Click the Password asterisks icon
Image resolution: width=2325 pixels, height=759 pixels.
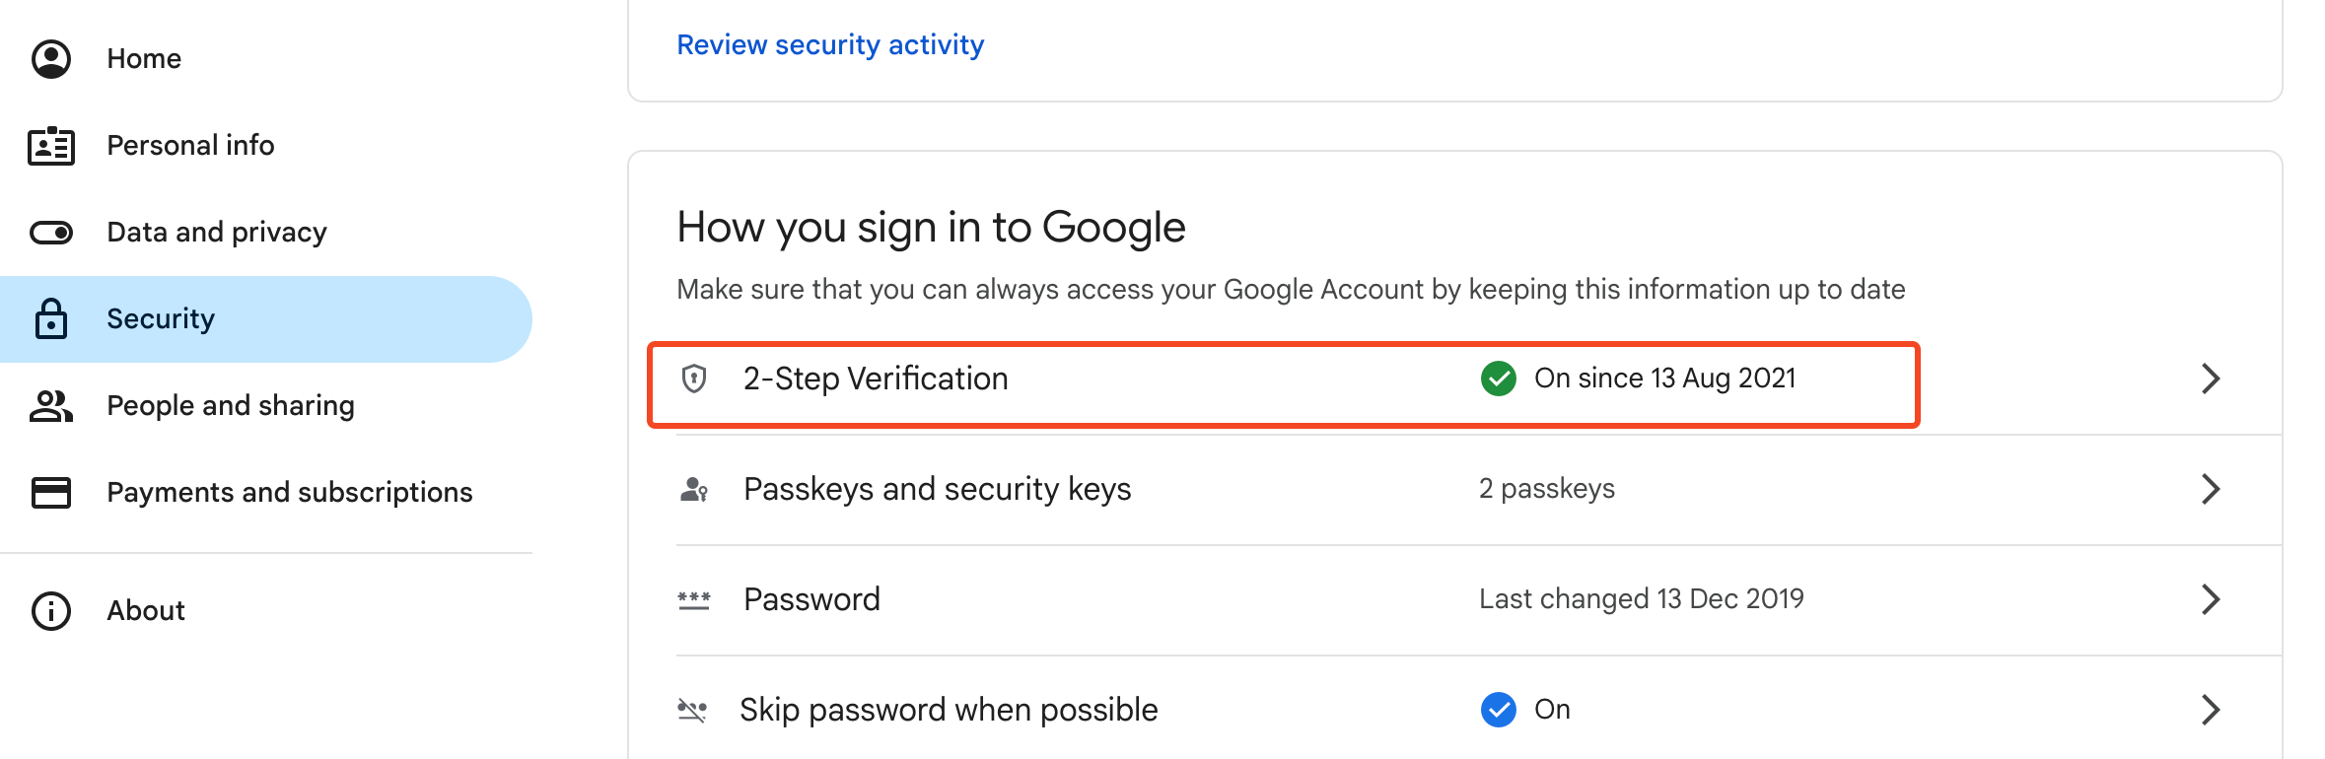pos(694,599)
